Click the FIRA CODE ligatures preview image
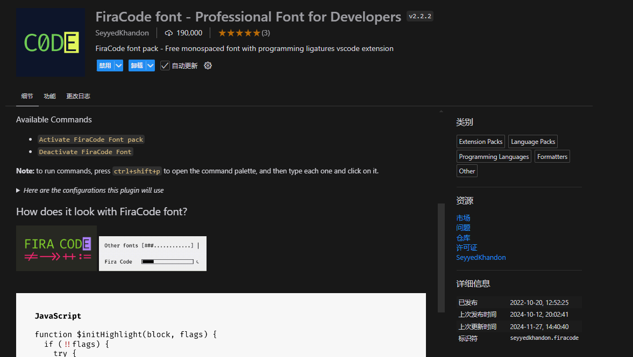Image resolution: width=633 pixels, height=357 pixels. 56,248
